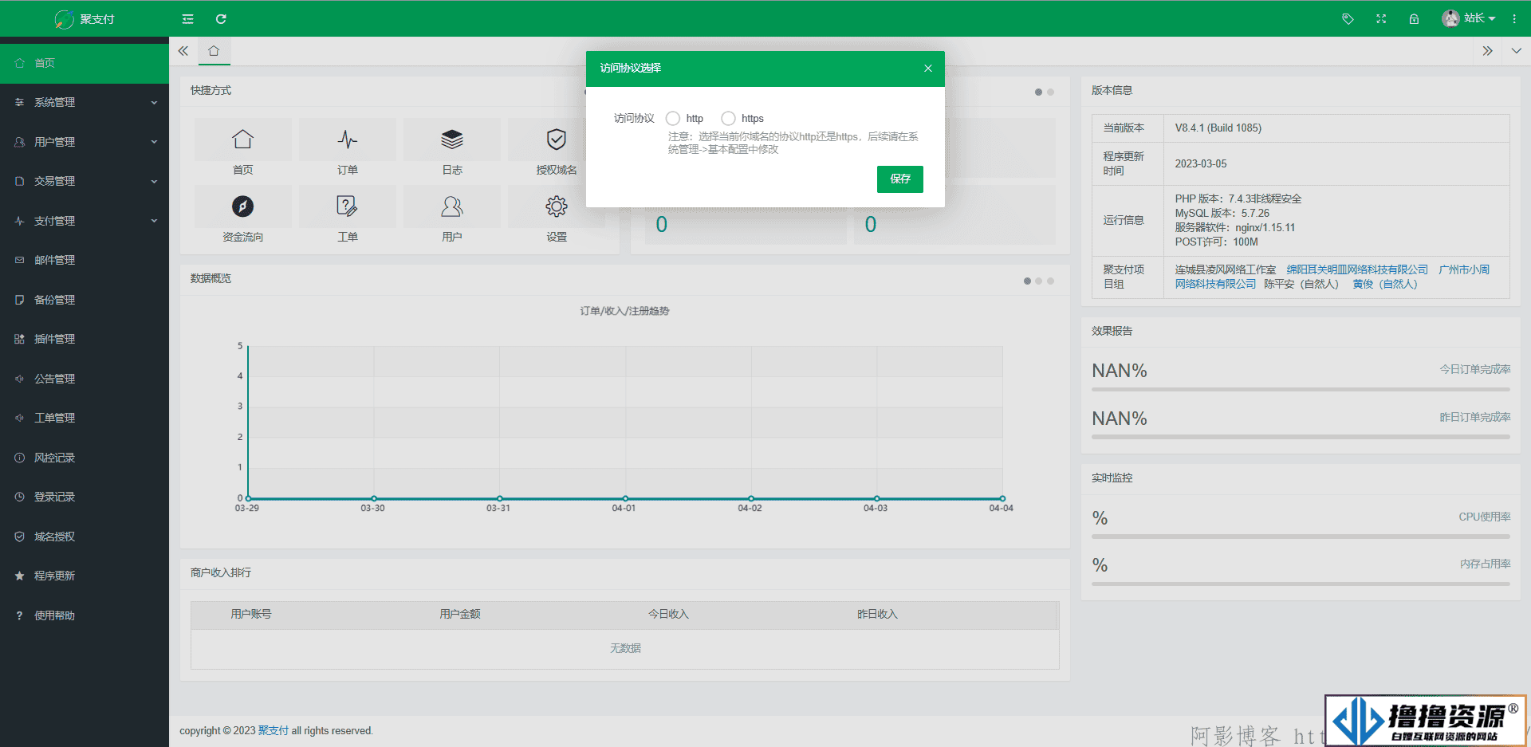Click the 登录记录 clock sidebar icon
This screenshot has height=747, width=1531.
coord(19,497)
